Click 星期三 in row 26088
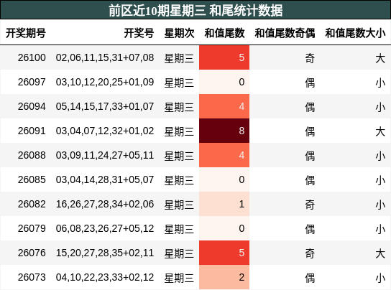The height and width of the screenshot is (290, 391). pos(179,156)
